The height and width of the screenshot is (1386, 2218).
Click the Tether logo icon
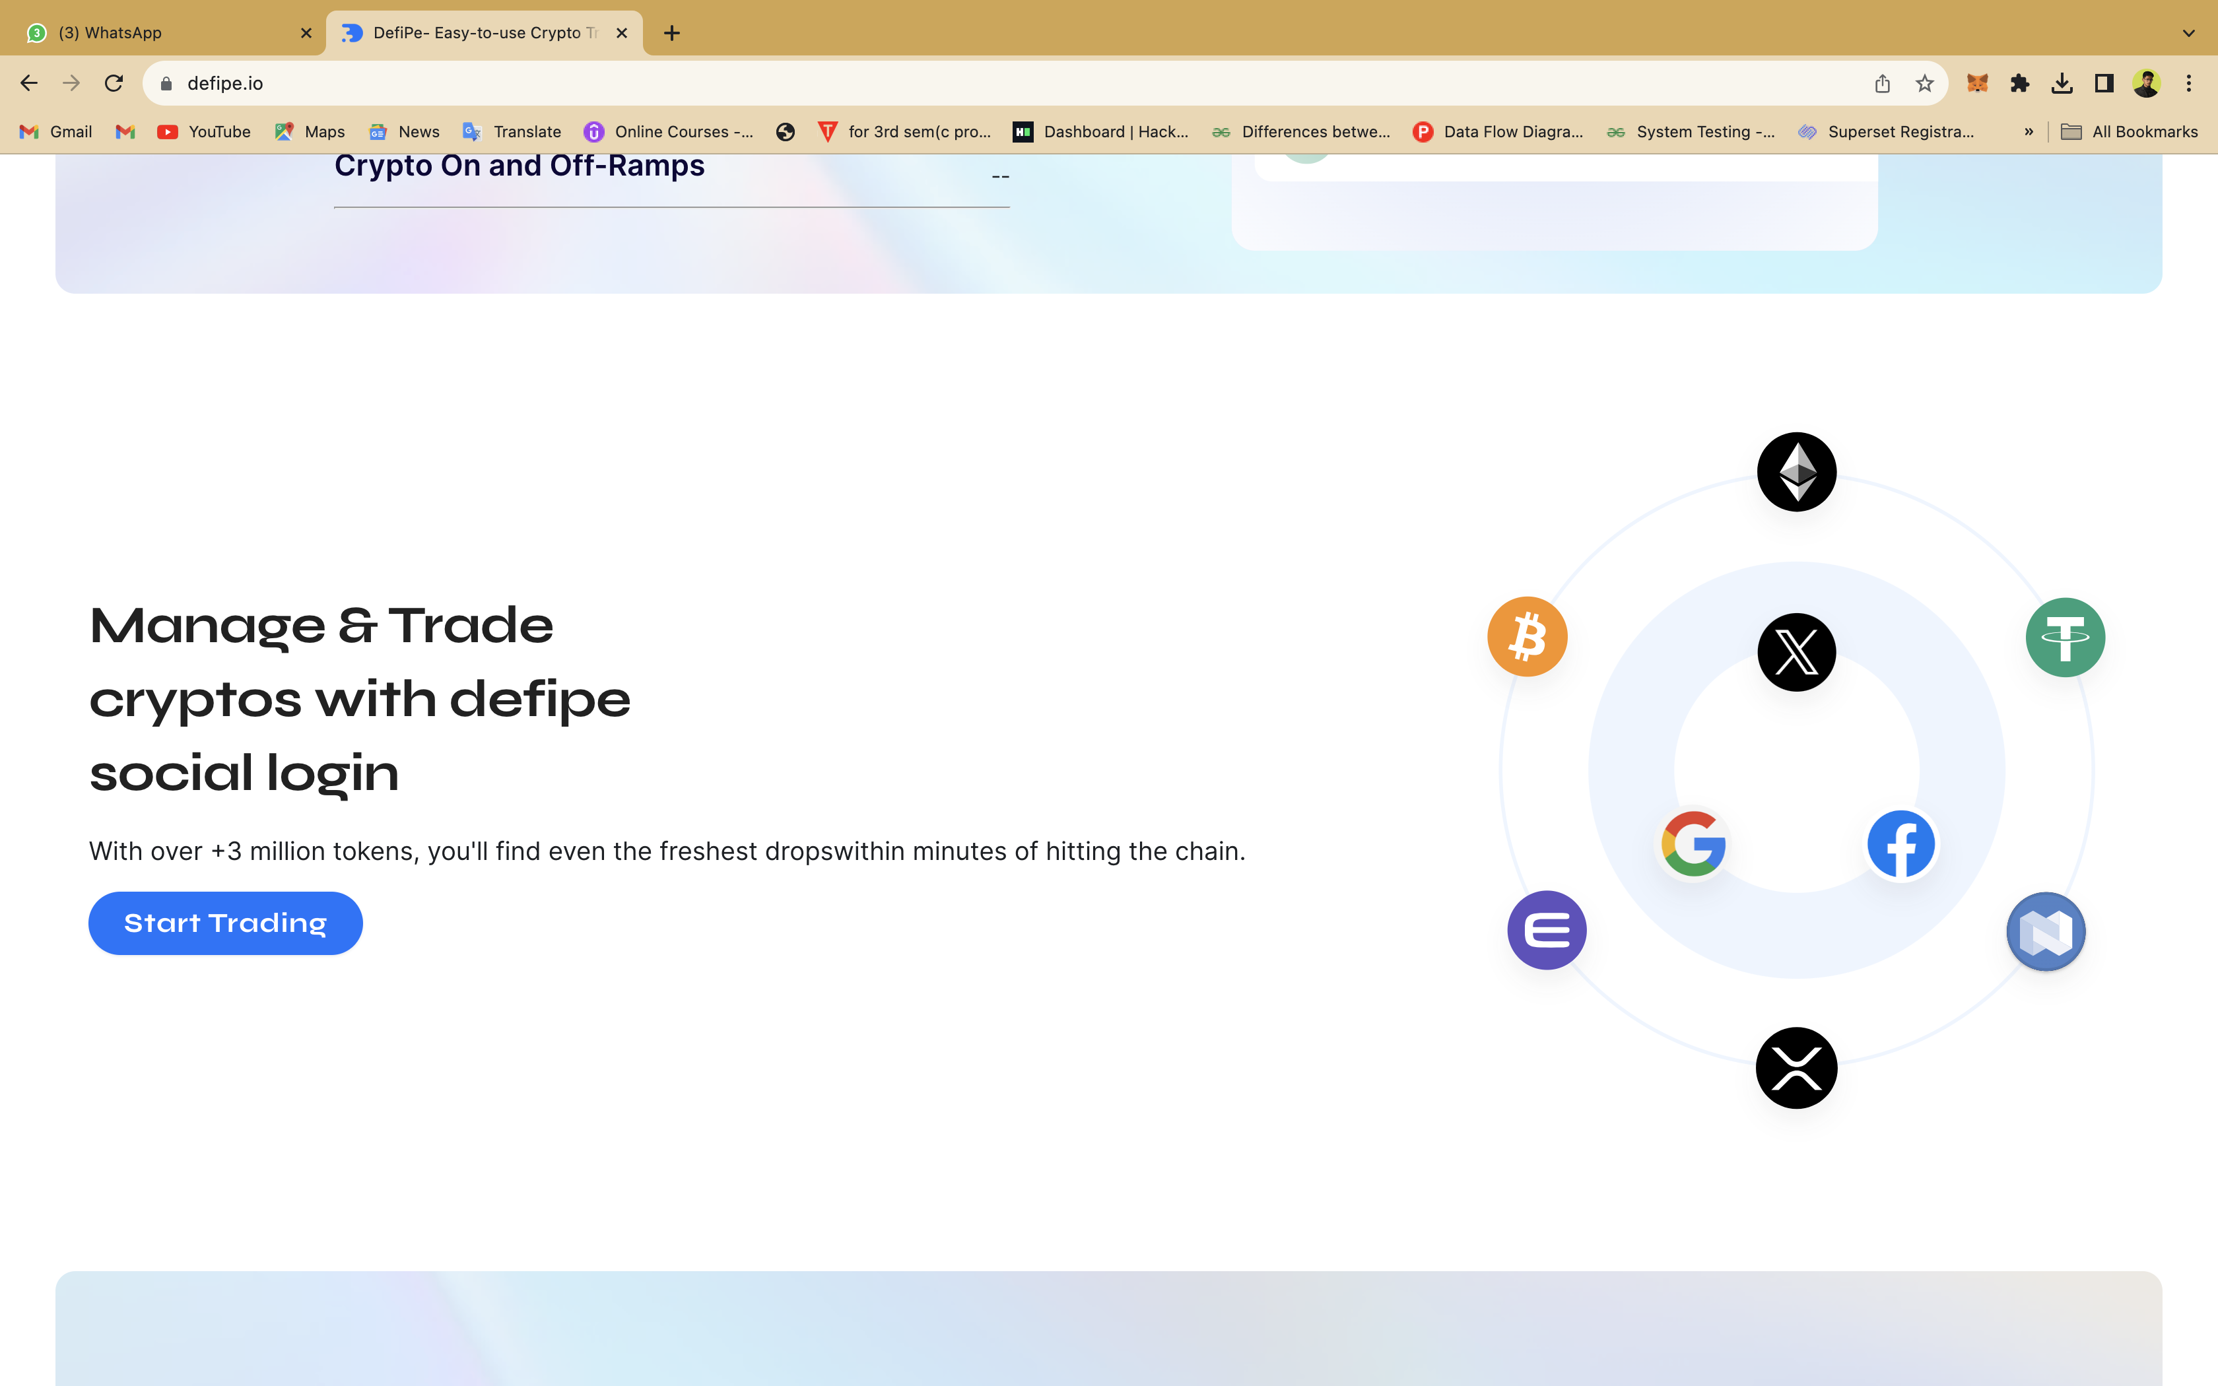tap(2065, 637)
